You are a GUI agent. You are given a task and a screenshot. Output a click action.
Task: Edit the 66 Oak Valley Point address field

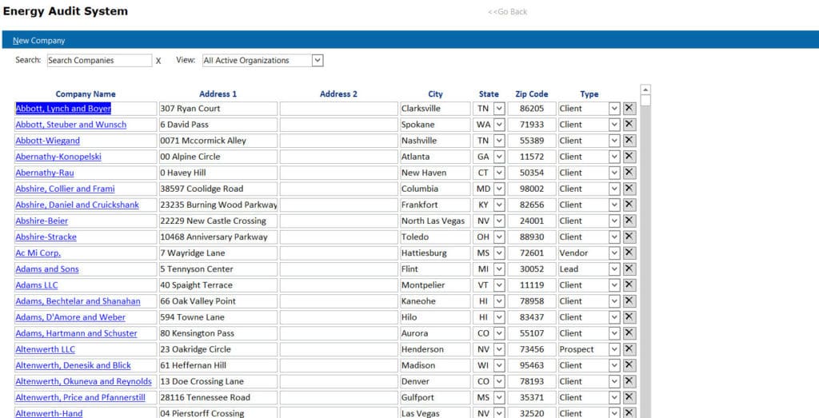point(218,301)
